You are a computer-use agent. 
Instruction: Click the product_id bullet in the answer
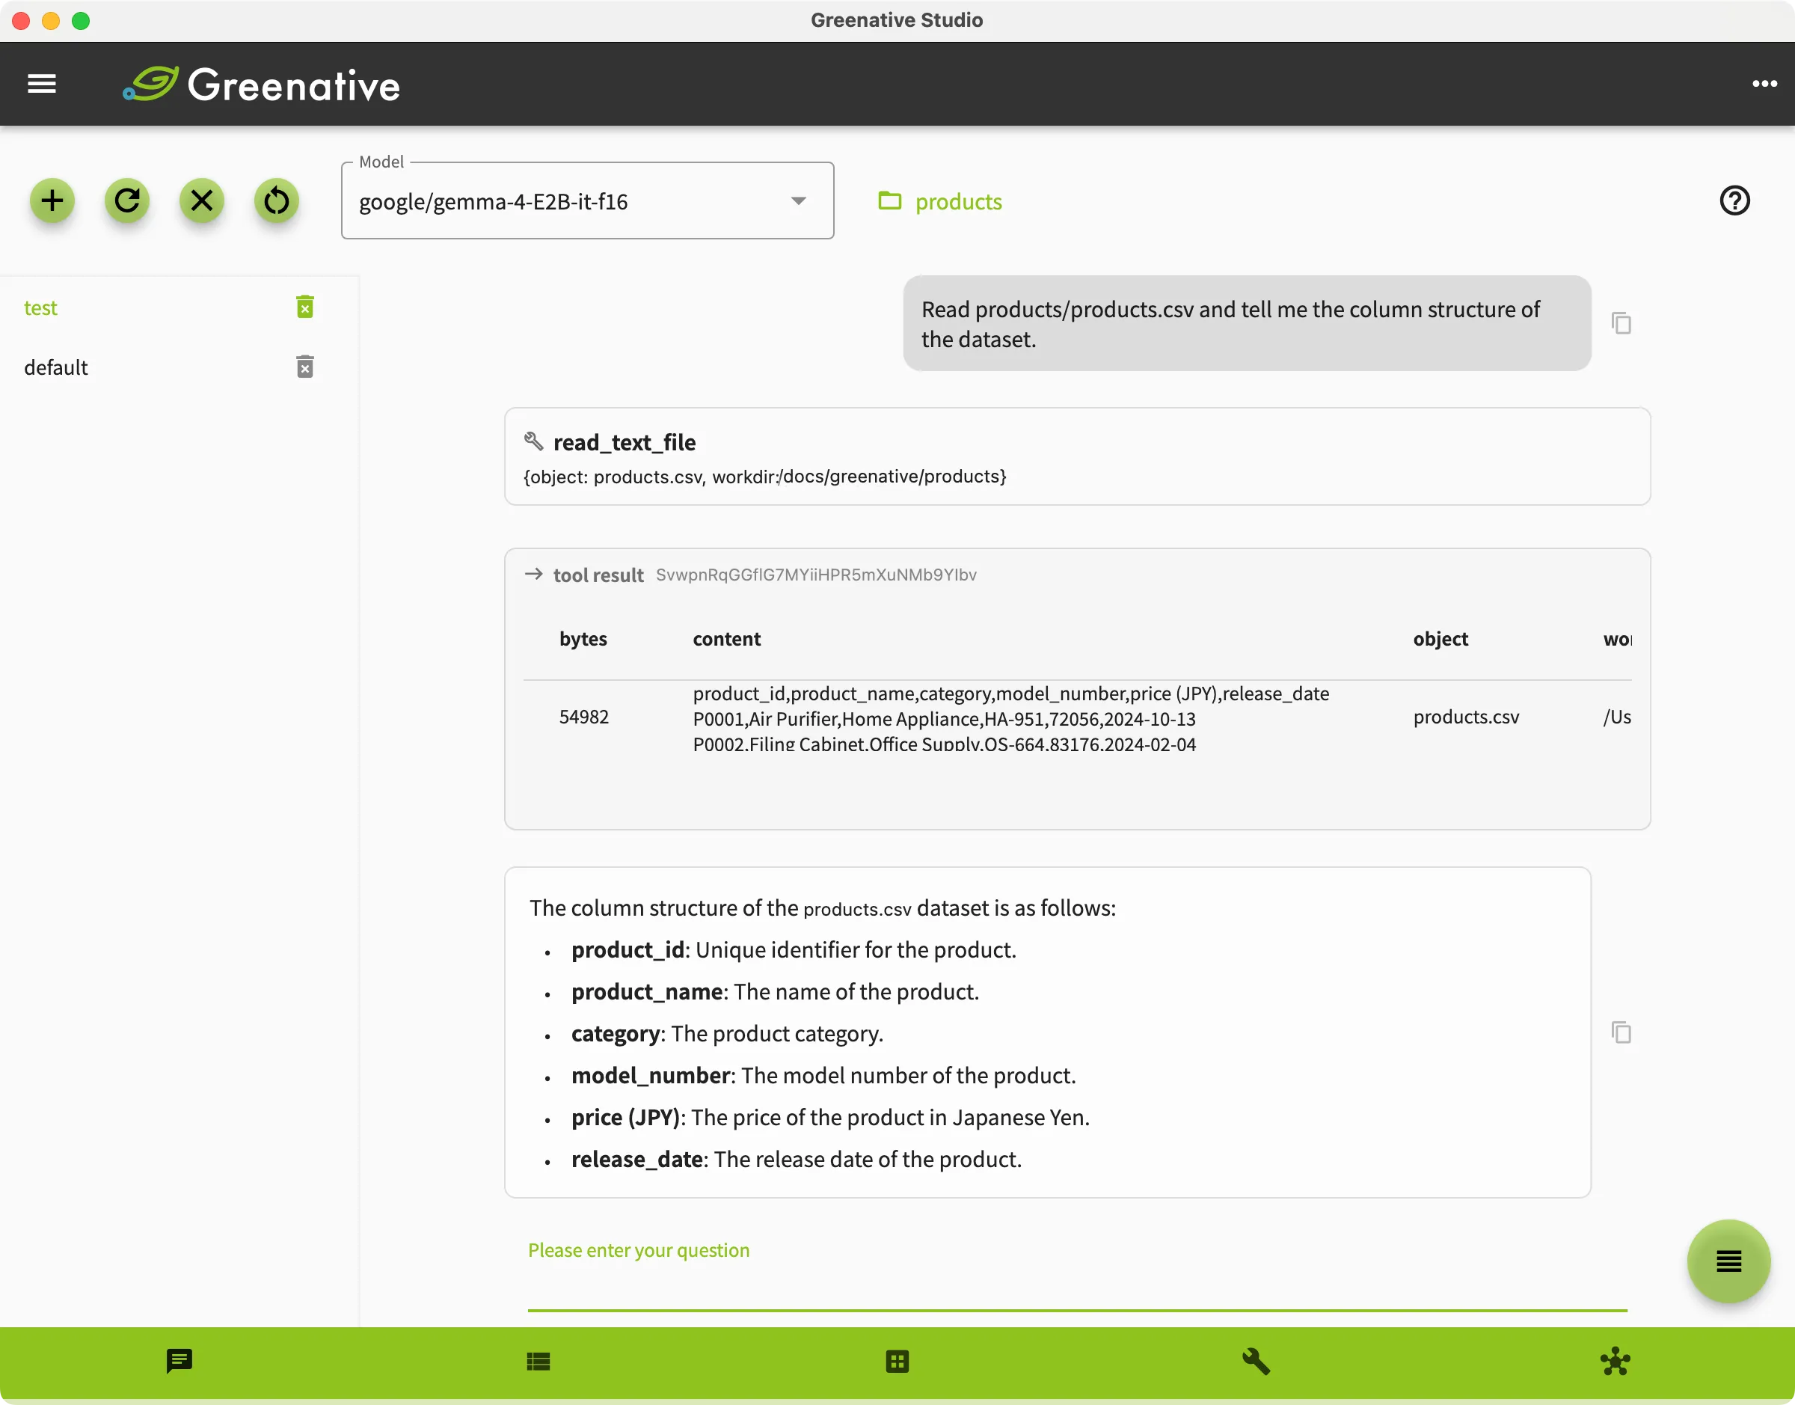[794, 950]
